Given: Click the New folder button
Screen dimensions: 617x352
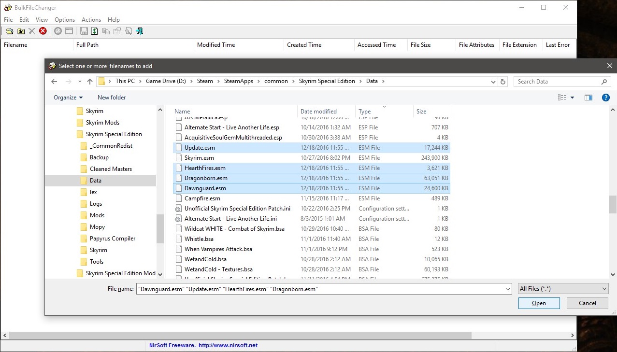Looking at the screenshot, I should (112, 98).
